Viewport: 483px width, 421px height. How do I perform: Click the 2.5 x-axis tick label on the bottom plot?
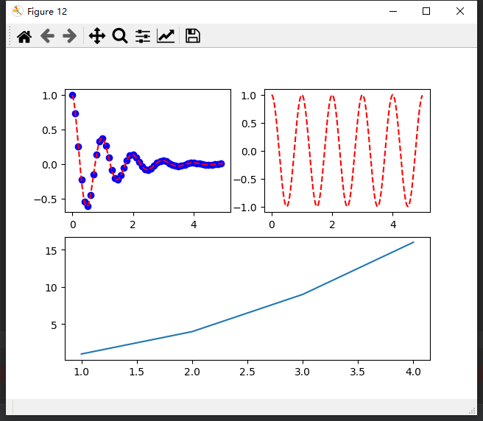[x=247, y=372]
